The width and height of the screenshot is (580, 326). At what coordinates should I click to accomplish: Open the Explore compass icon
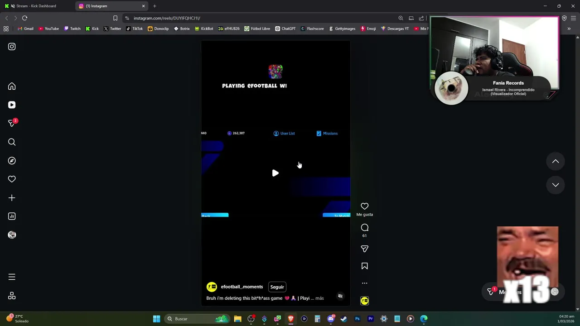(x=12, y=161)
